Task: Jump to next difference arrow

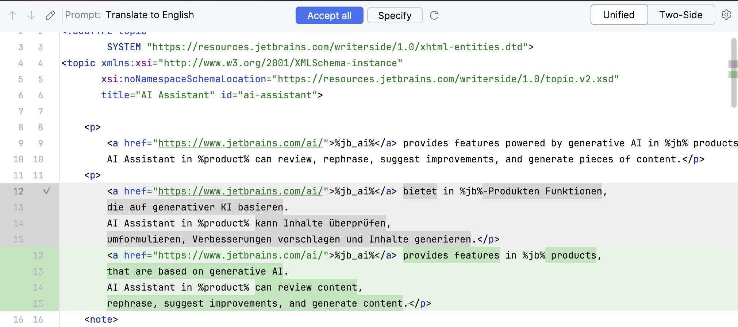Action: (x=31, y=15)
